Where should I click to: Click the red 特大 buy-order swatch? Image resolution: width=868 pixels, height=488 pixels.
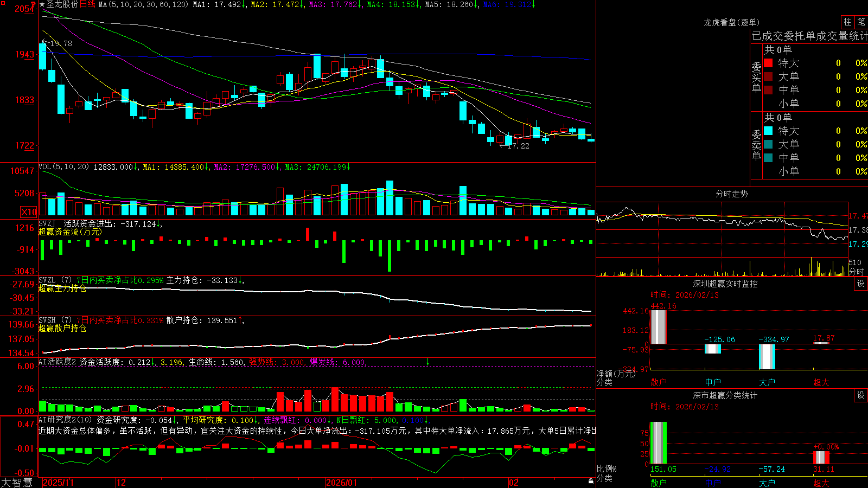[x=768, y=63]
